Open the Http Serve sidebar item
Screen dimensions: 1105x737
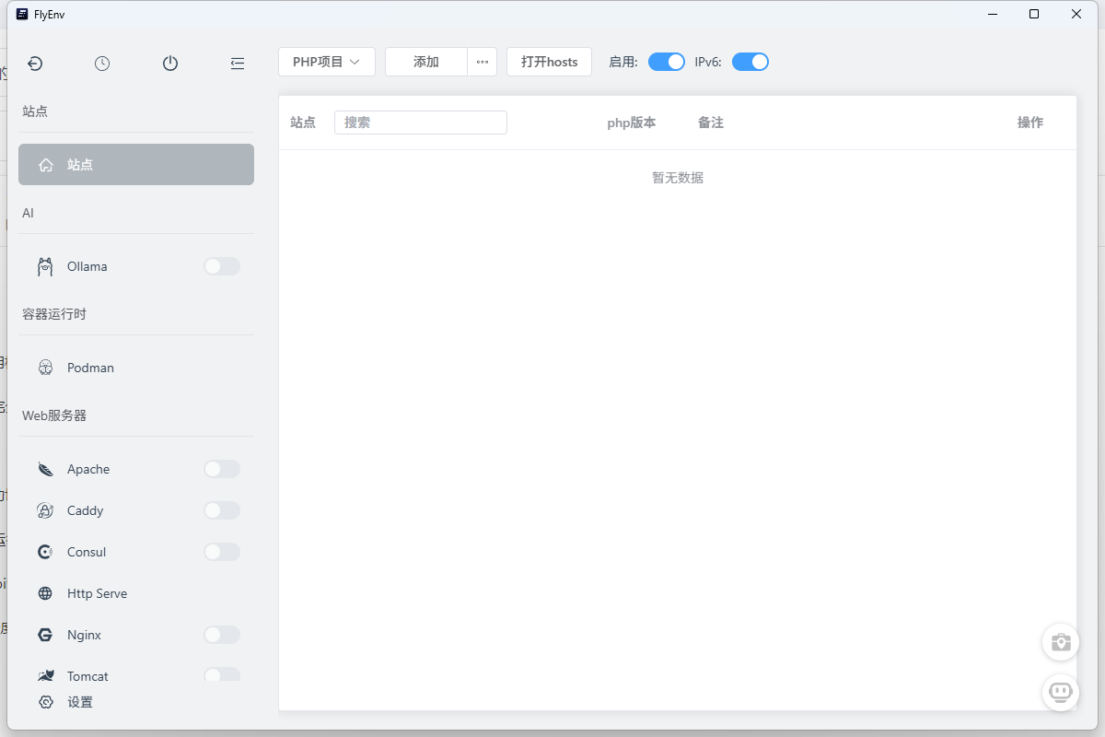point(97,593)
